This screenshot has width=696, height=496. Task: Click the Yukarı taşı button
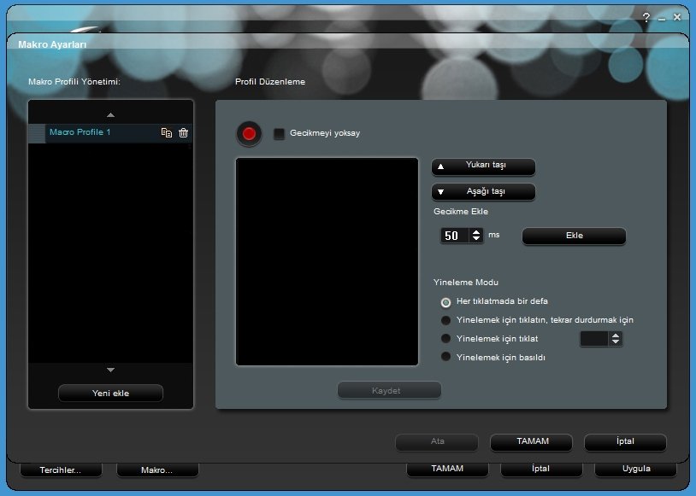483,166
